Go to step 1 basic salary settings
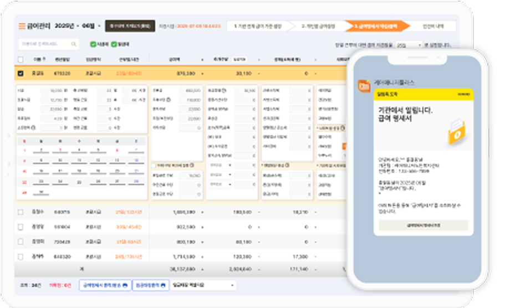This screenshot has width=510, height=308. click(x=258, y=26)
